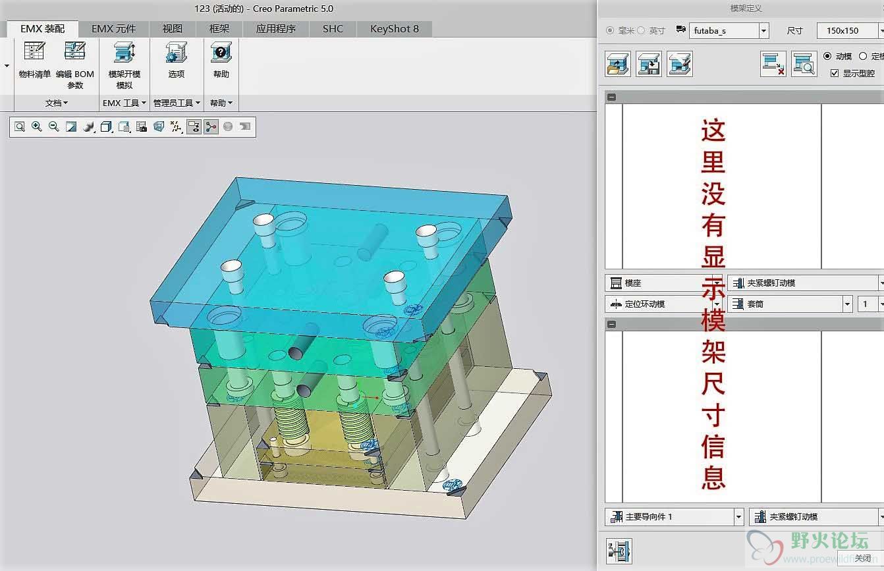
Task: Open the display style shading icon
Action: [x=89, y=126]
